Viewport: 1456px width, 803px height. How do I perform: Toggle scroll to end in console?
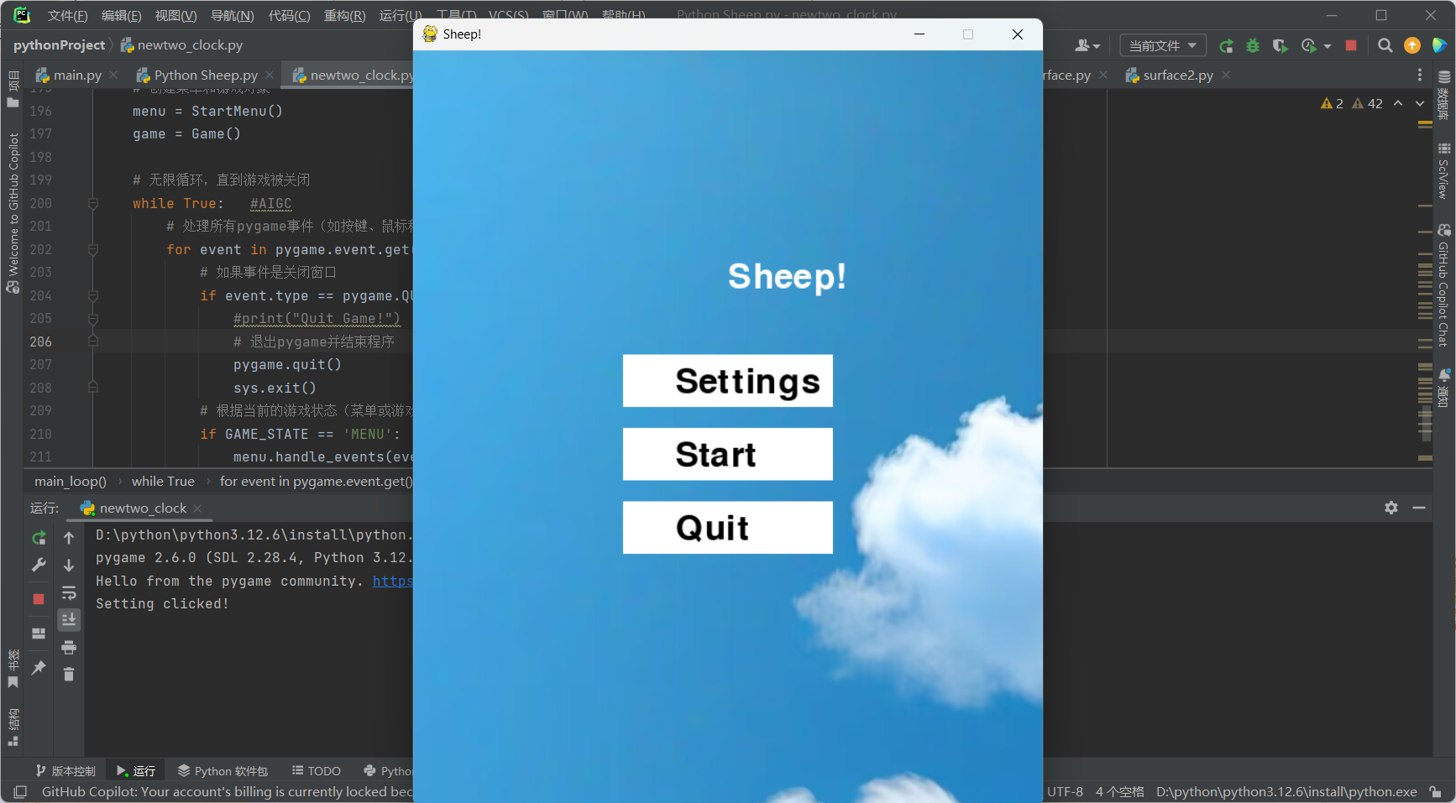click(x=69, y=620)
